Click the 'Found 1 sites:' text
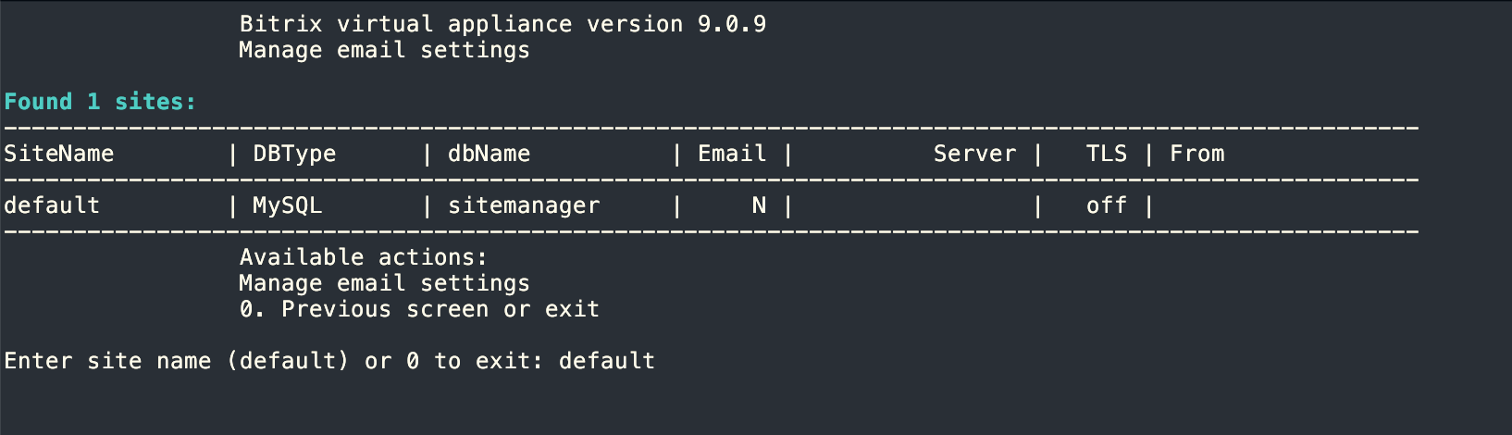 click(x=100, y=102)
